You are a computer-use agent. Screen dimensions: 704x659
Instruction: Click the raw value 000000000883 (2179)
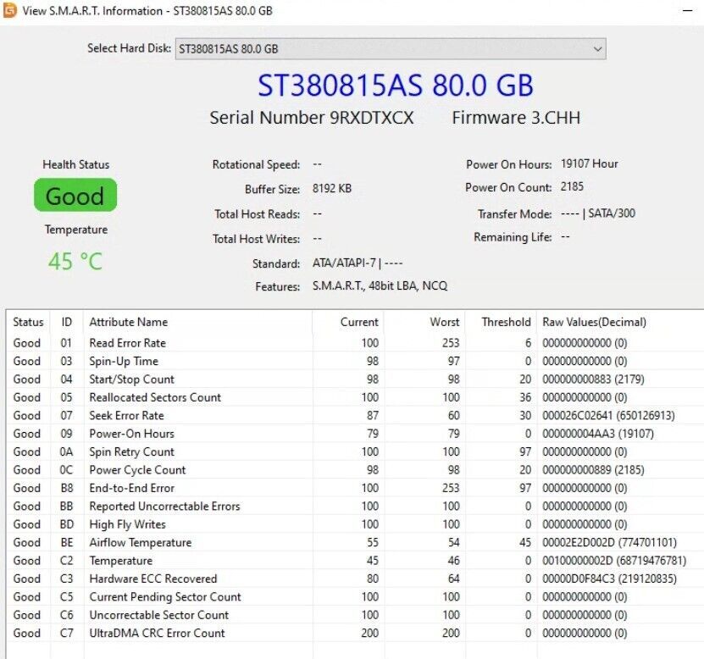(x=593, y=379)
